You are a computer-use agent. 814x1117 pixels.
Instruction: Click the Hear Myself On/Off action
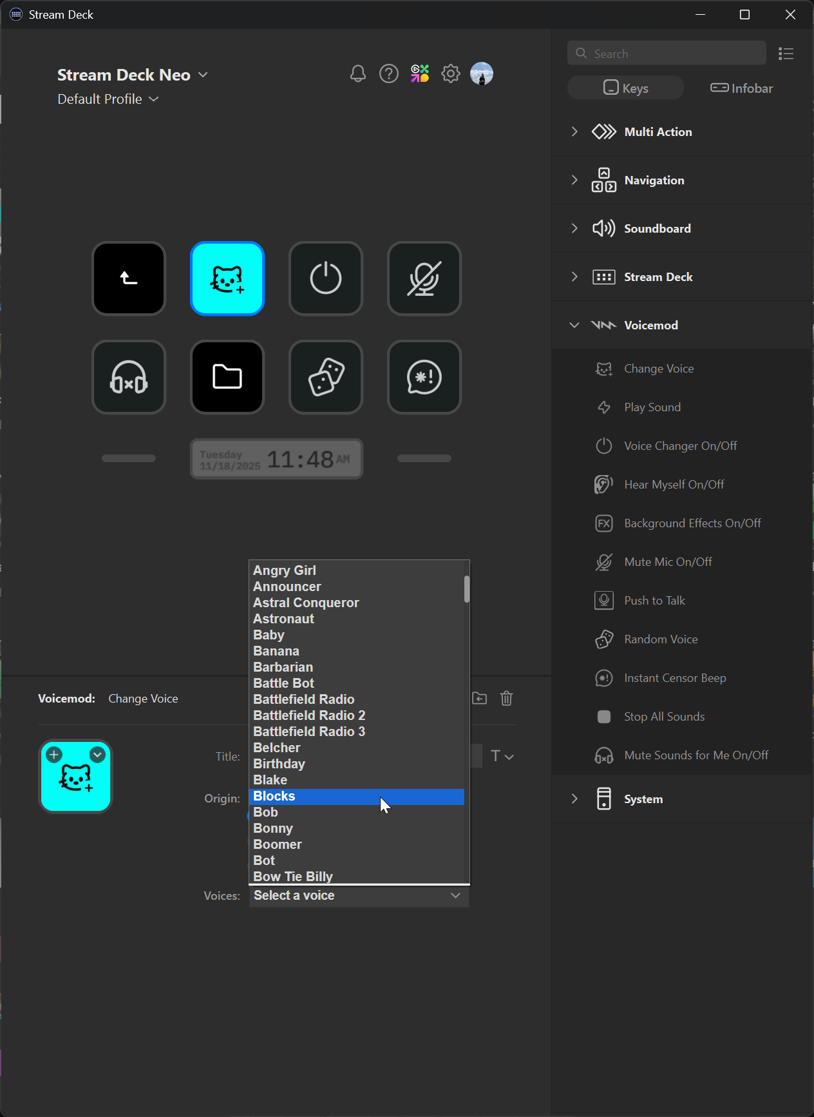click(x=683, y=485)
